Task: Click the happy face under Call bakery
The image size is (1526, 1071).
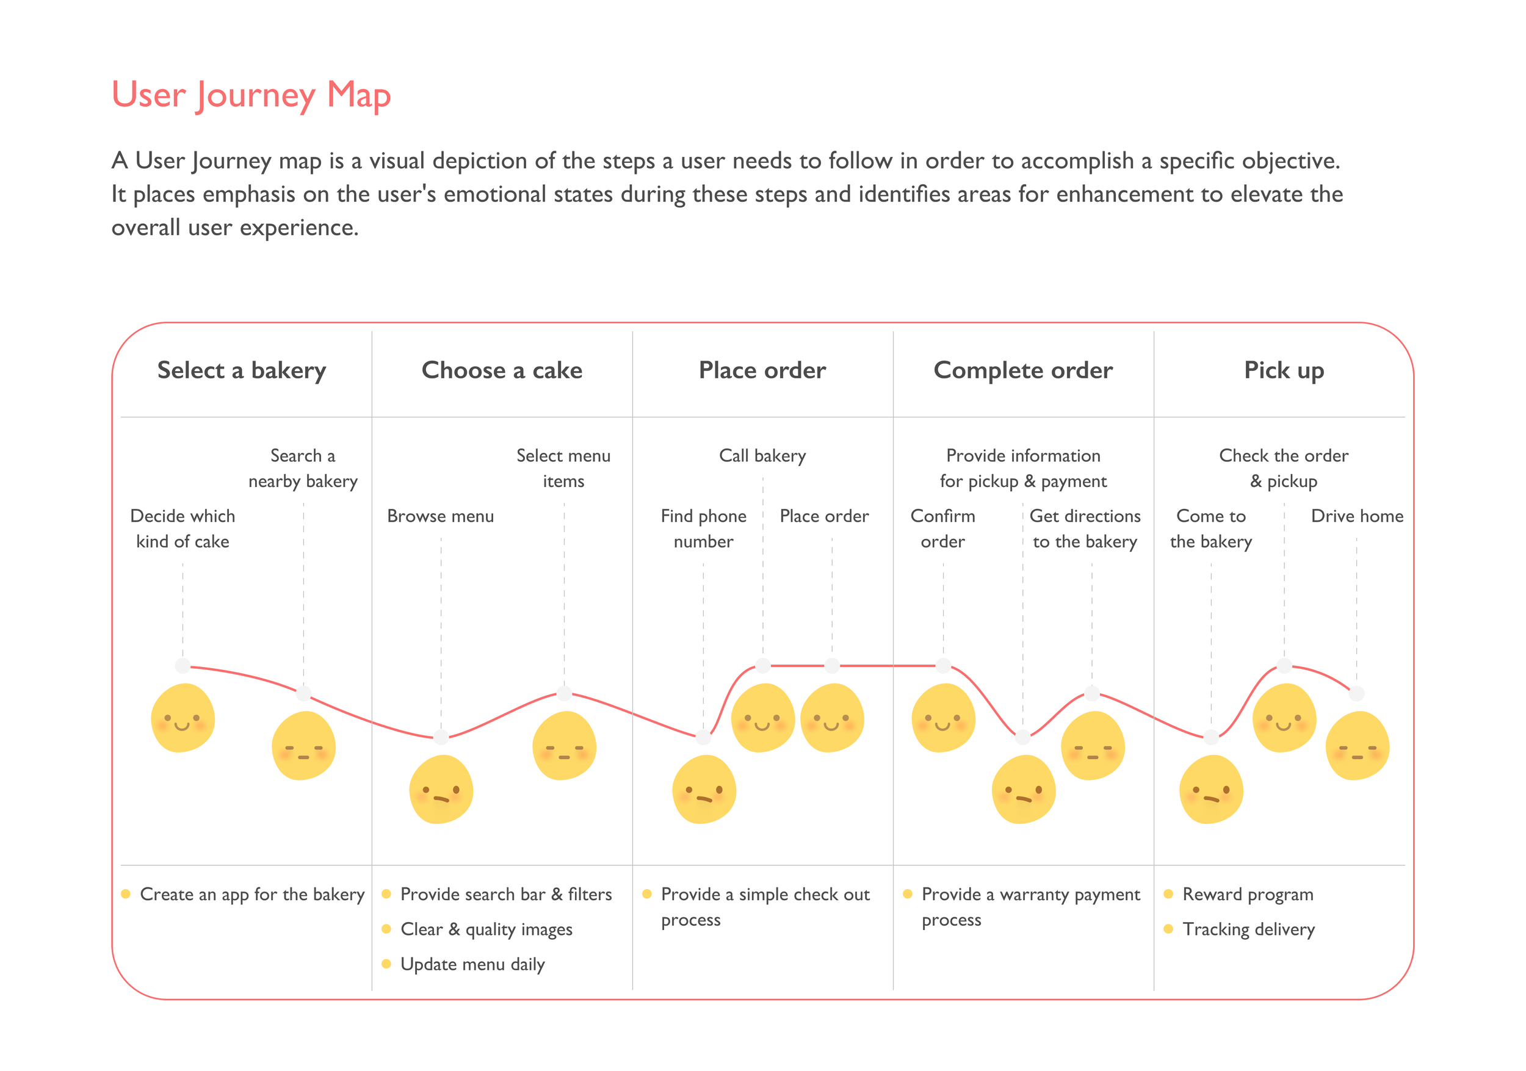Action: [763, 718]
